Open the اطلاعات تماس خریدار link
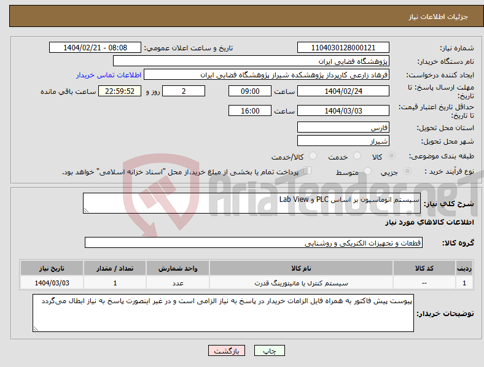This screenshot has width=484, height=367. (109, 75)
